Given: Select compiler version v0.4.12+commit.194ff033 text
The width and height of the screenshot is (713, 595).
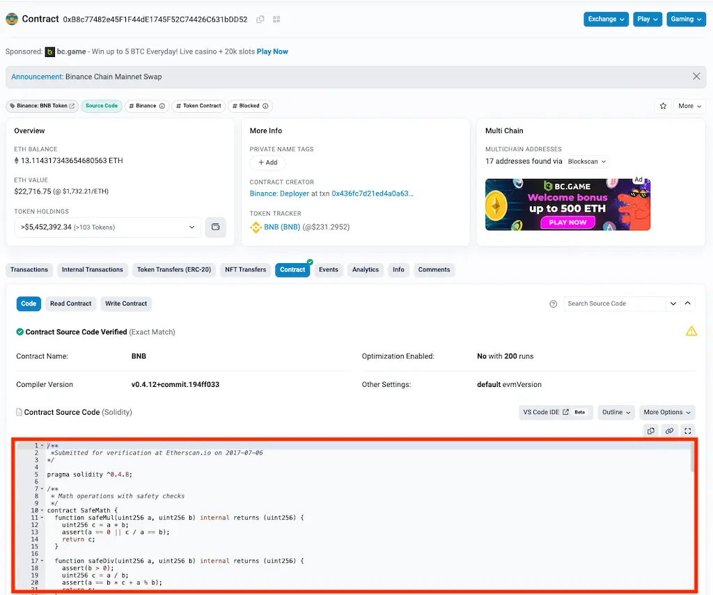Looking at the screenshot, I should 175,385.
